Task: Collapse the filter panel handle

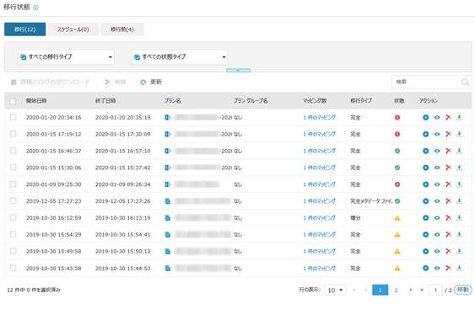Action: [238, 71]
